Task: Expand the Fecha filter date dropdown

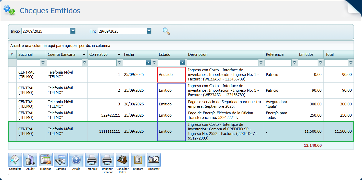Action: tap(148, 63)
